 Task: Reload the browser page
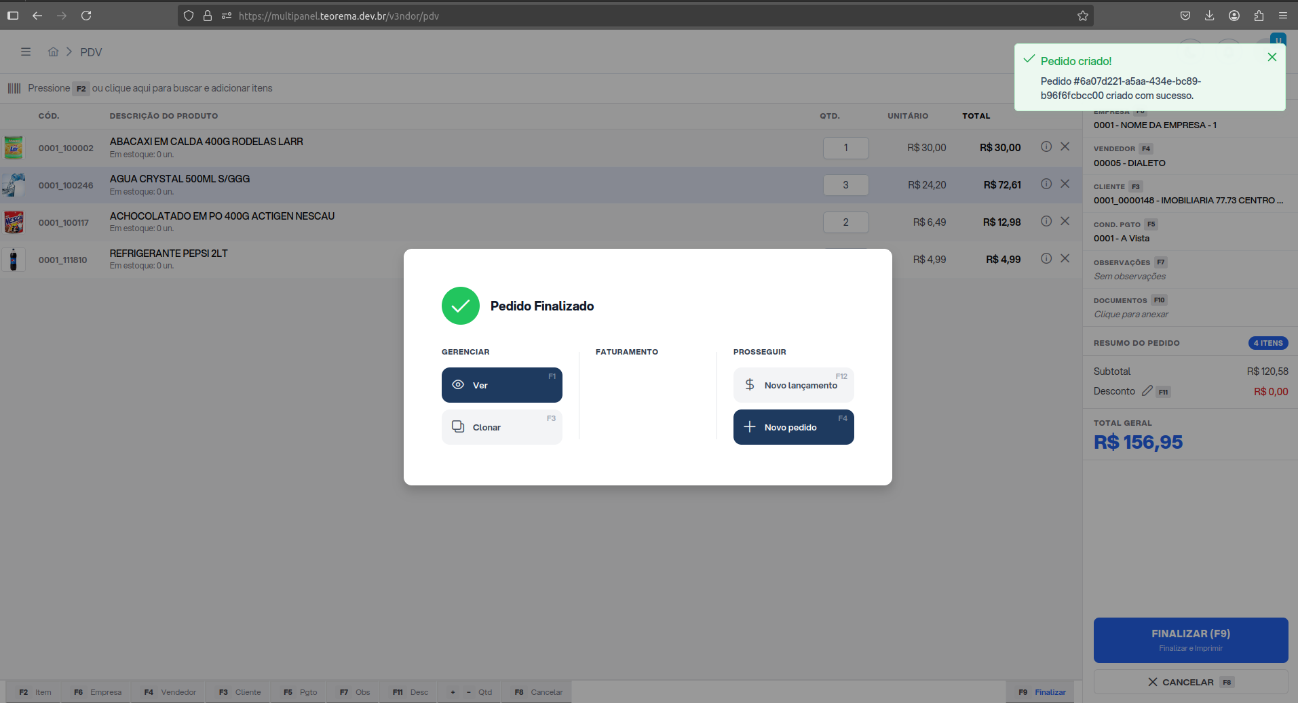pyautogui.click(x=86, y=16)
